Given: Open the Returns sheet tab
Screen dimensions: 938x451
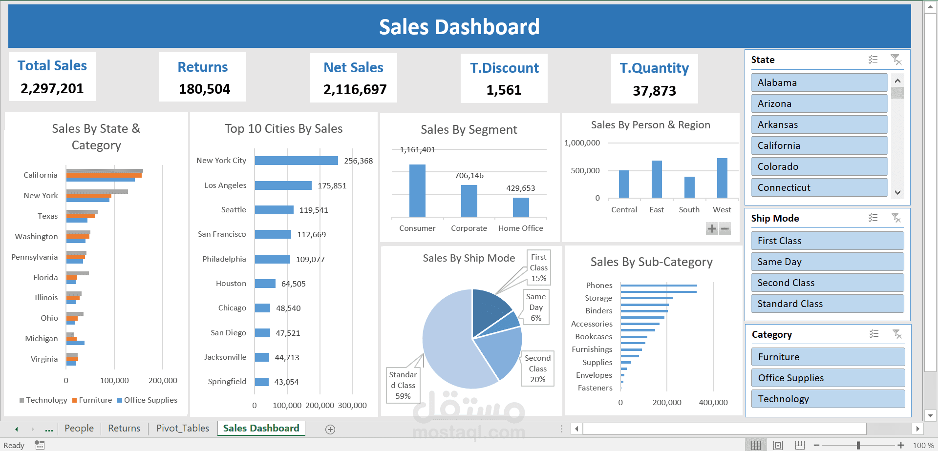Looking at the screenshot, I should click(x=124, y=428).
